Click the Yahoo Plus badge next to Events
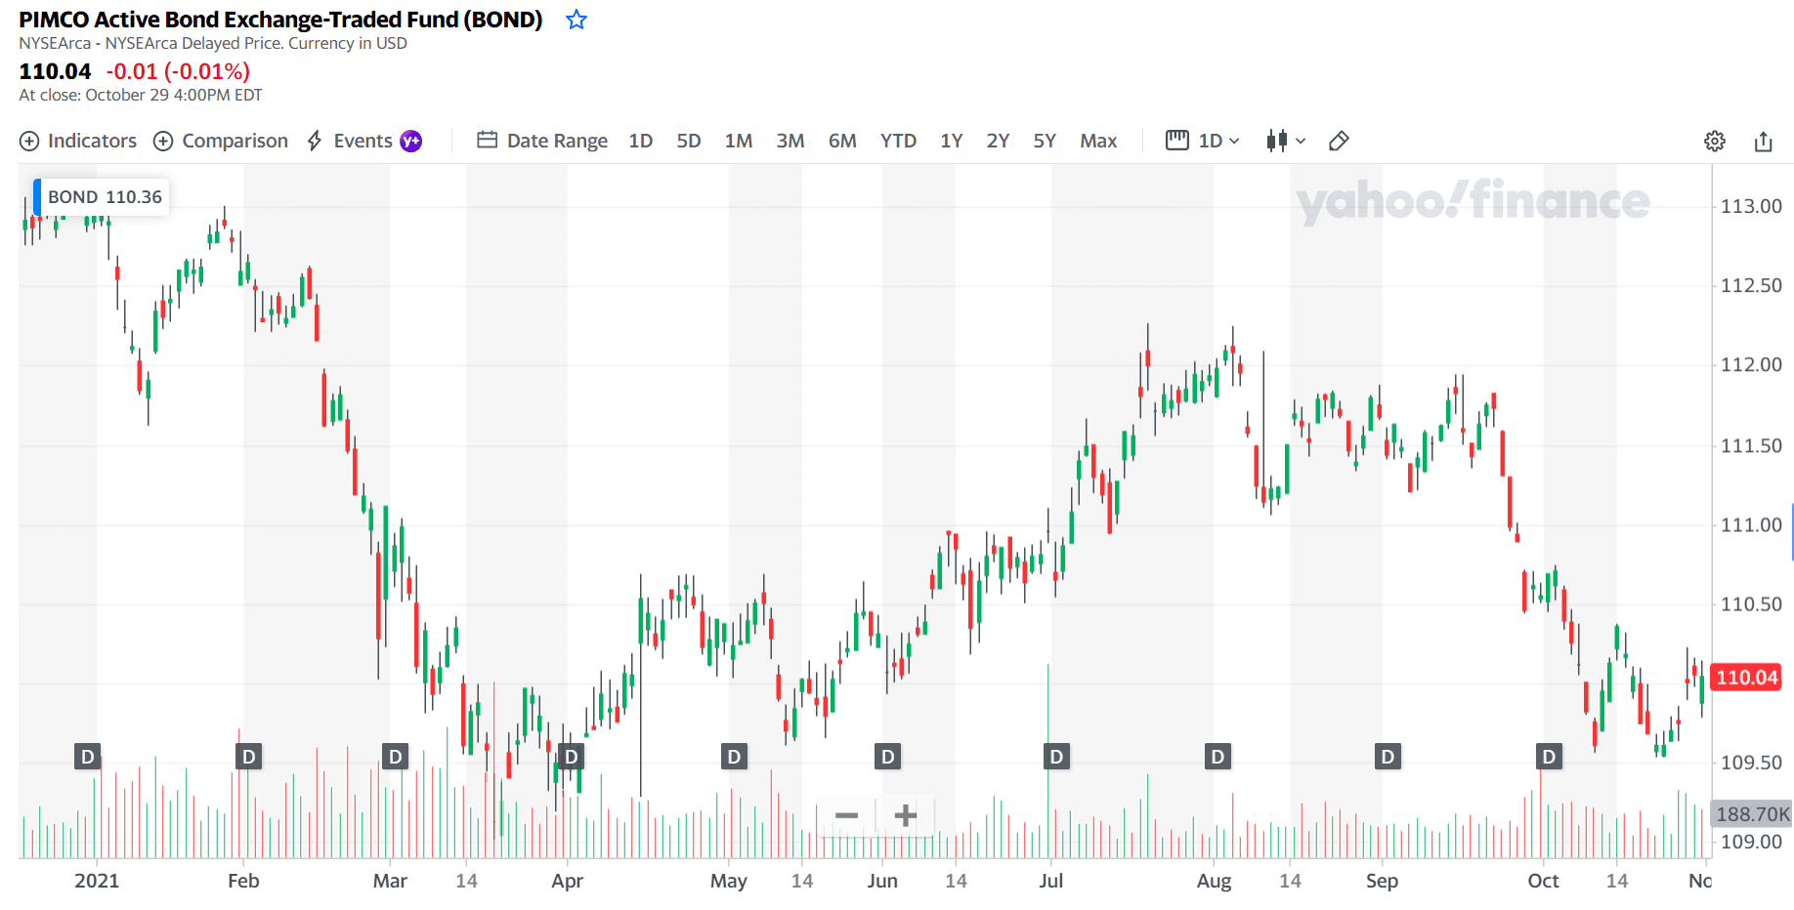 tap(411, 141)
